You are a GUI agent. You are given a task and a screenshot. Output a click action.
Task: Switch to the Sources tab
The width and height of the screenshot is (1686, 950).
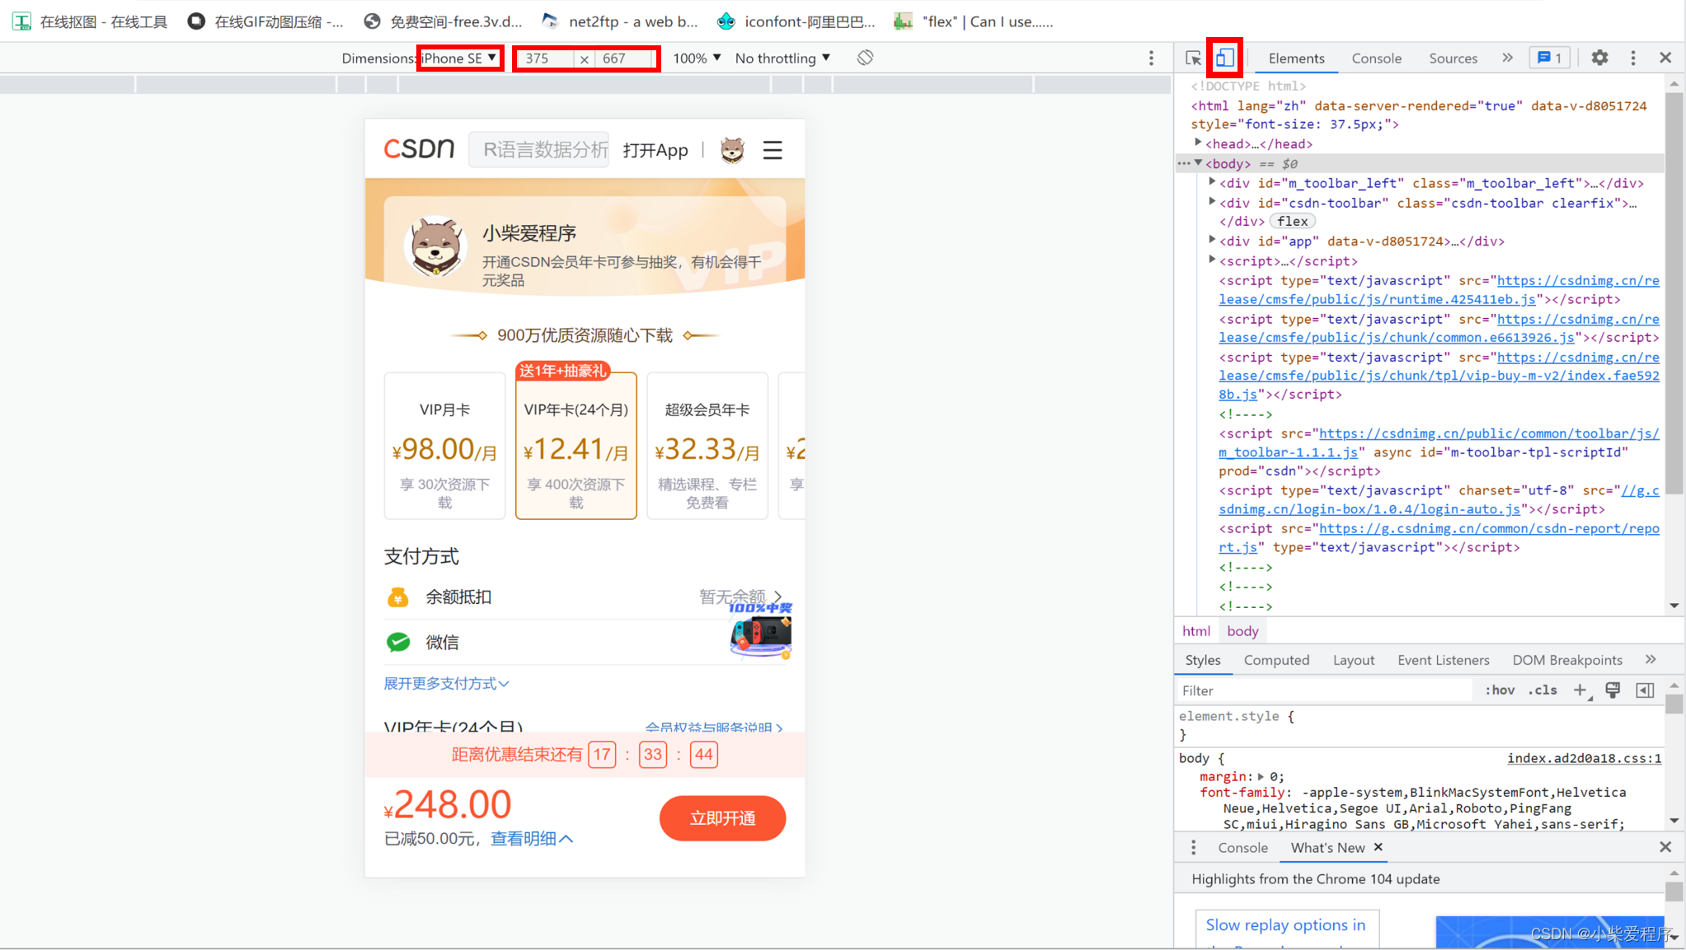click(1453, 58)
